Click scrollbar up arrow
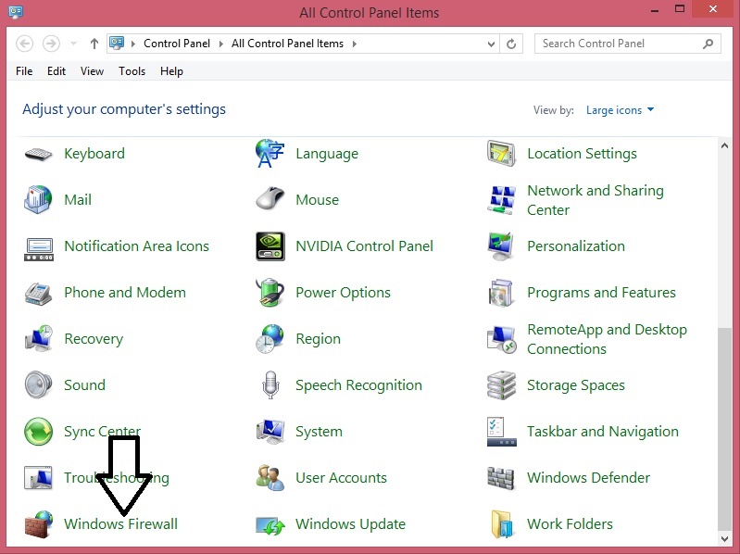740x554 pixels. [724, 145]
